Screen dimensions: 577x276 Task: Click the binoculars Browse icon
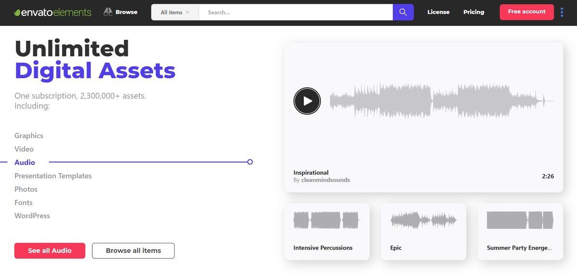click(x=108, y=12)
